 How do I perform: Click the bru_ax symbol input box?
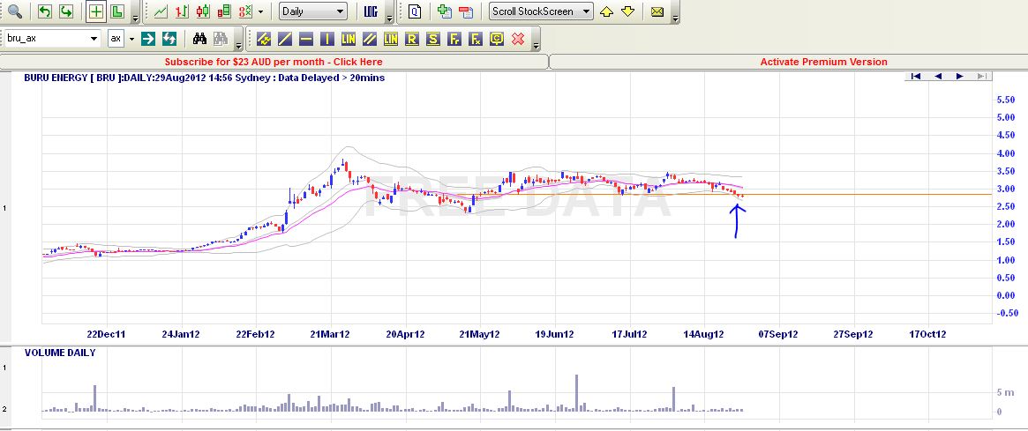[x=46, y=39]
